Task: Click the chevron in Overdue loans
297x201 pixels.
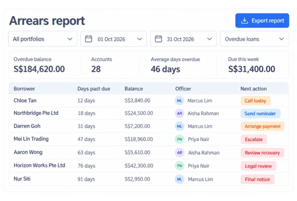Action: pyautogui.click(x=282, y=39)
